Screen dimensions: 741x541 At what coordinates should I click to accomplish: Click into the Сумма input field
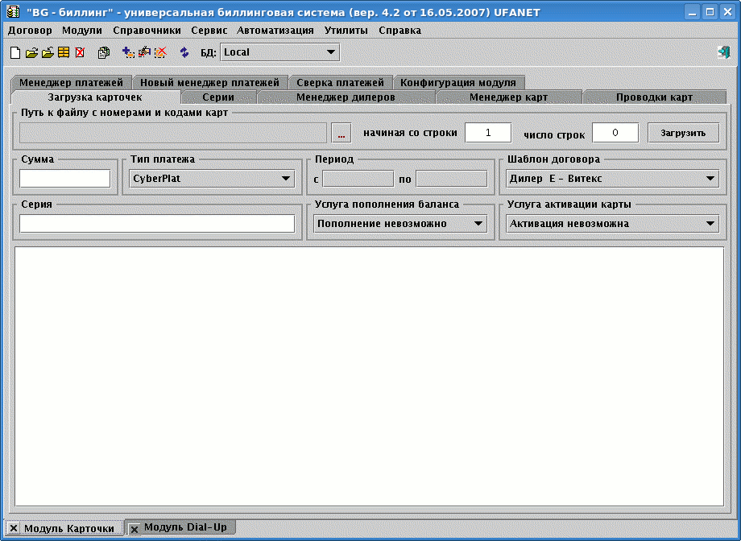click(x=64, y=179)
